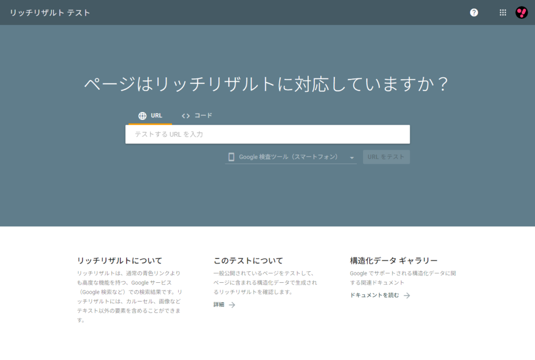Click the ページはリッチリザルトに対応していますか？ headline
Image resolution: width=535 pixels, height=360 pixels.
(x=267, y=84)
